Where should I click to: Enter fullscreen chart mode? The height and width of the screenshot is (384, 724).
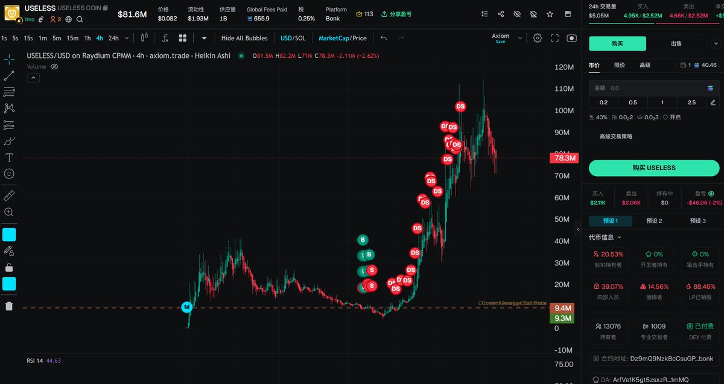point(555,38)
